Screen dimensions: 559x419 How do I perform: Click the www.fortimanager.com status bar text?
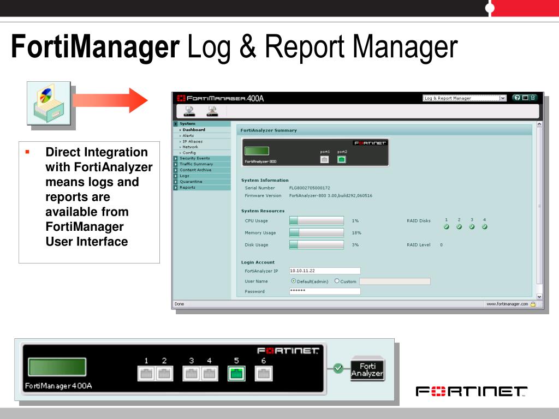507,304
